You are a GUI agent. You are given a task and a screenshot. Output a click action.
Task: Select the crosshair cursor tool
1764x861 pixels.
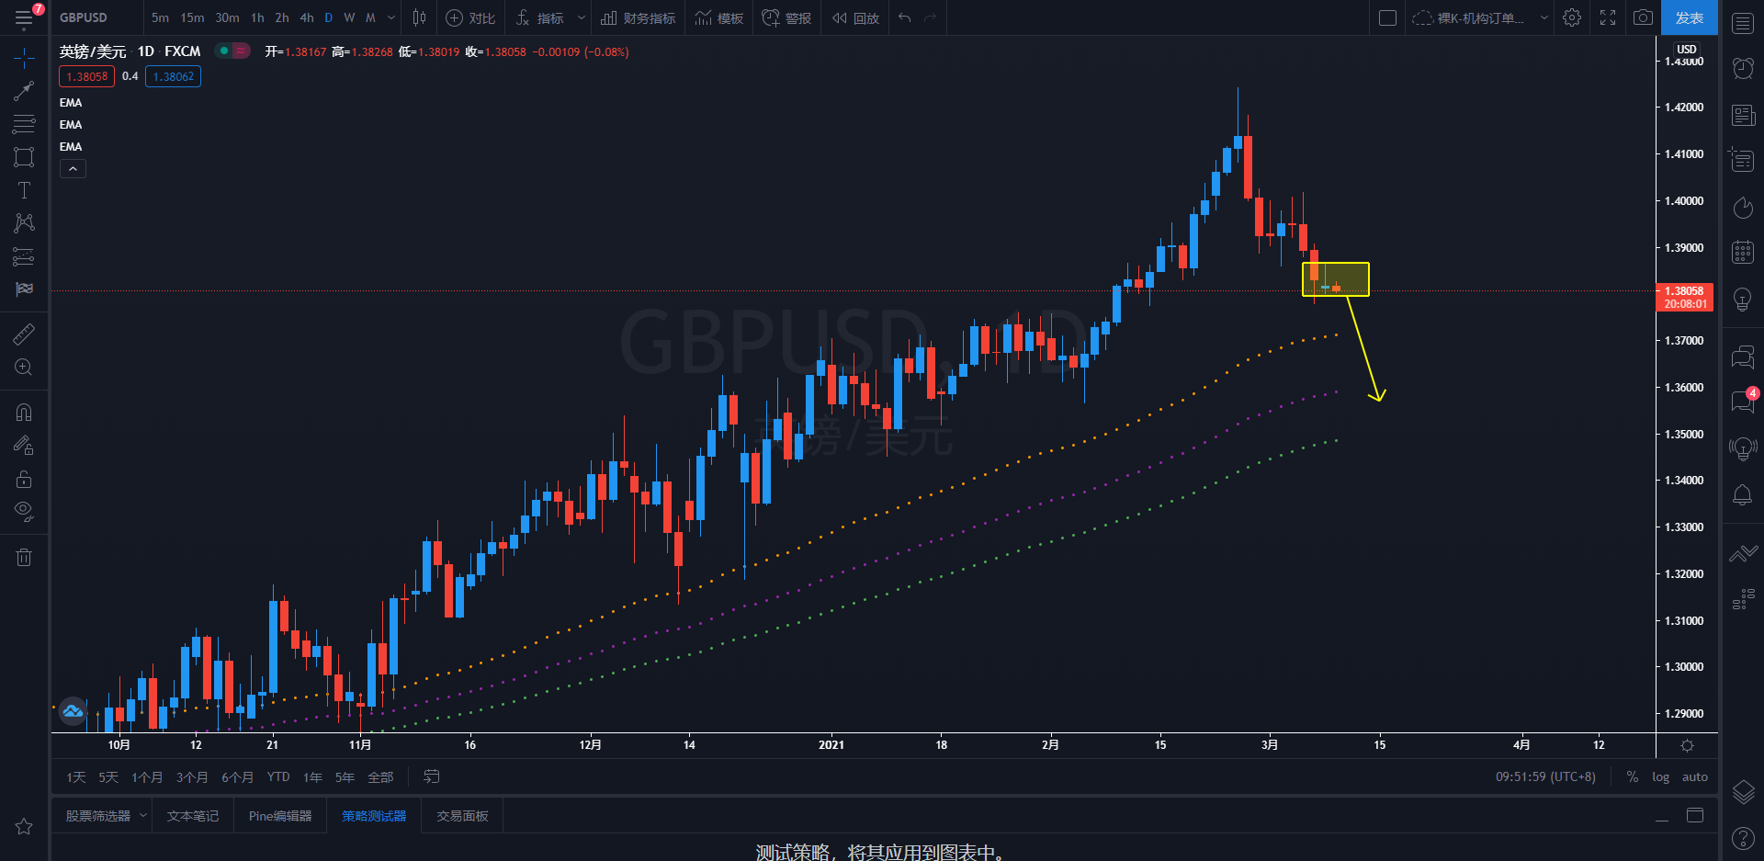[x=24, y=59]
